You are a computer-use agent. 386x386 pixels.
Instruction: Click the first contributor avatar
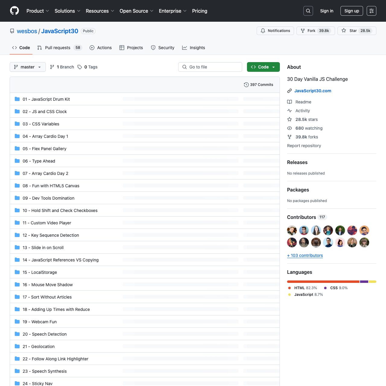click(292, 230)
